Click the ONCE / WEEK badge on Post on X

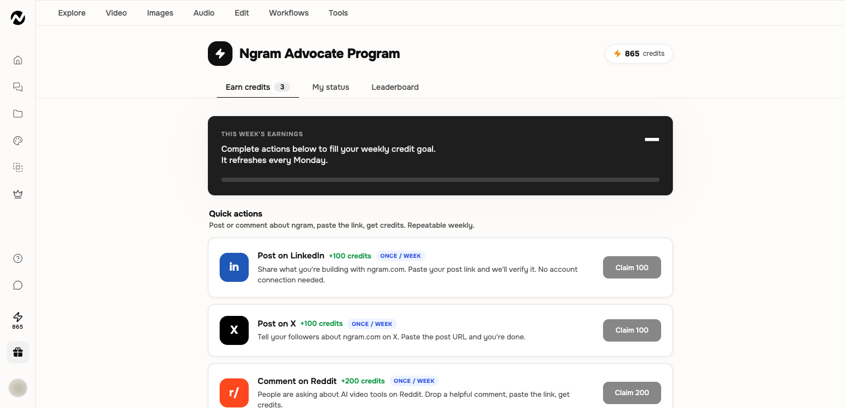pos(372,324)
